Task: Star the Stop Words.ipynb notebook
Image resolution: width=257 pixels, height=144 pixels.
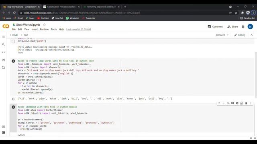Action: 44,25
